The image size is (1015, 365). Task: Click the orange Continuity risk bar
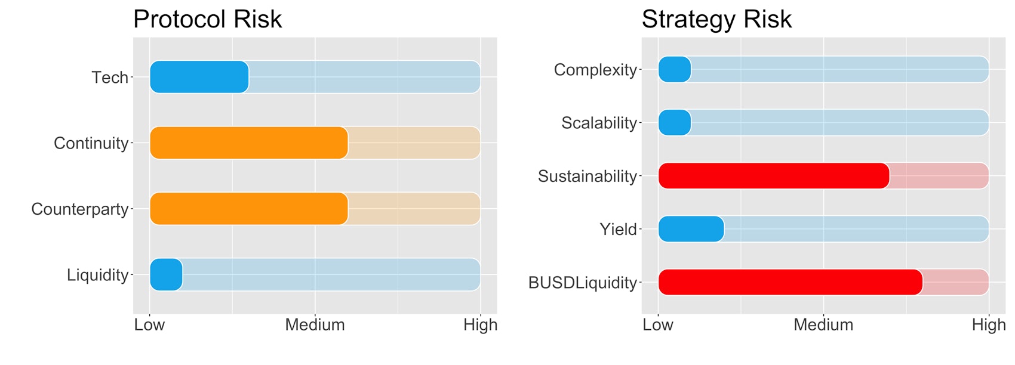coord(248,143)
